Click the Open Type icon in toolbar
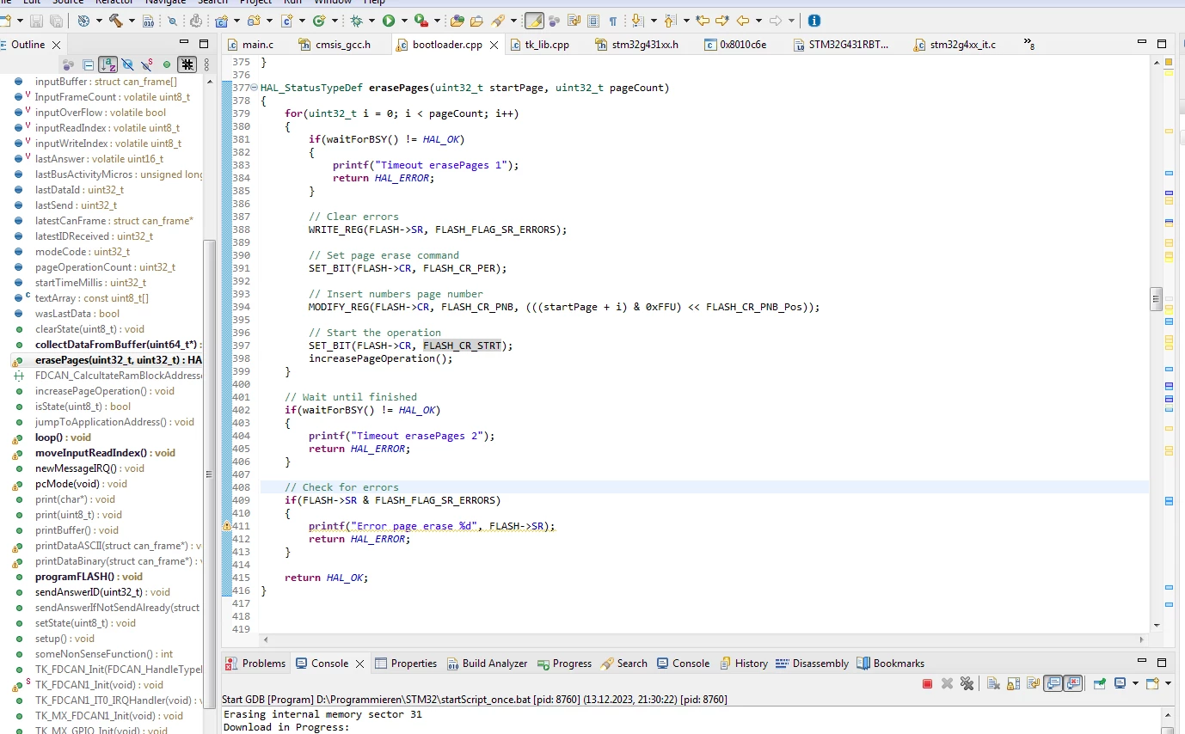 (457, 21)
